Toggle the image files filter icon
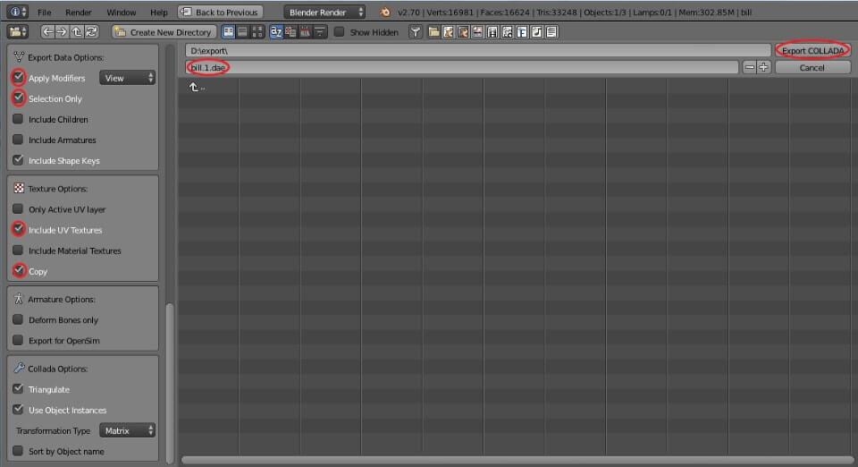This screenshot has width=858, height=467. click(x=477, y=31)
